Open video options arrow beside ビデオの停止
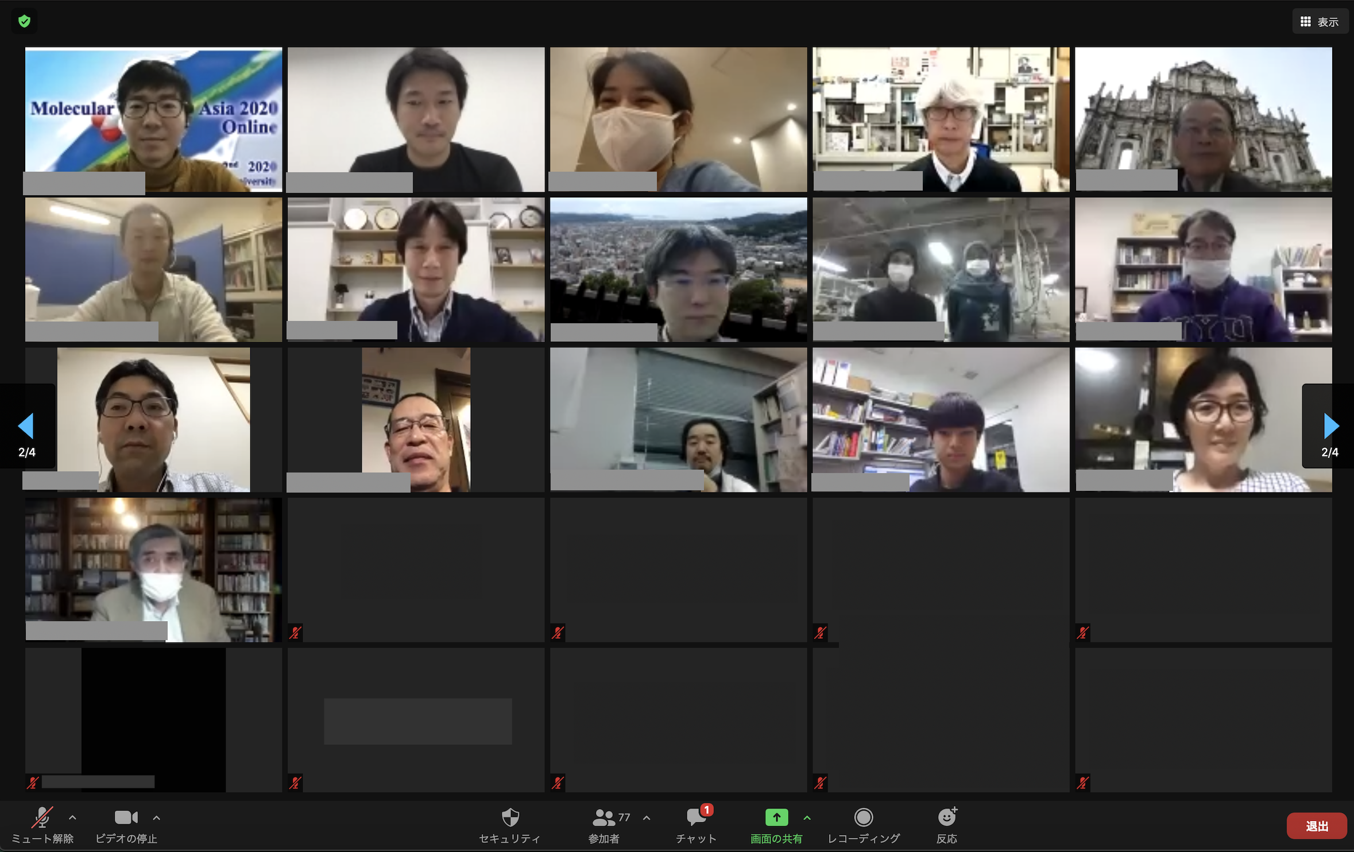This screenshot has height=852, width=1354. coord(157,818)
